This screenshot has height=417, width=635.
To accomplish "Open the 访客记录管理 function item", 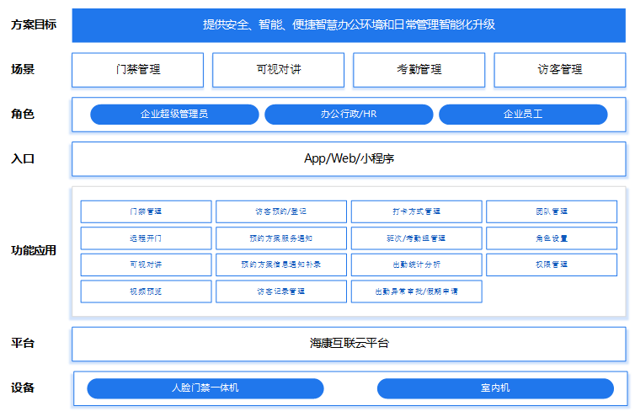I will point(281,291).
